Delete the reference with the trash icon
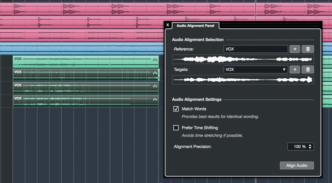Image resolution: width=332 pixels, height=183 pixels. (x=308, y=49)
